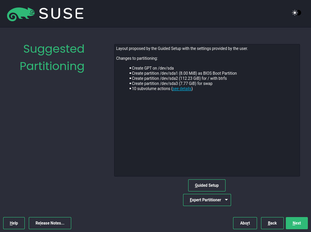
Task: Open the Expert Partitioner dropdown arrow
Action: click(x=226, y=200)
